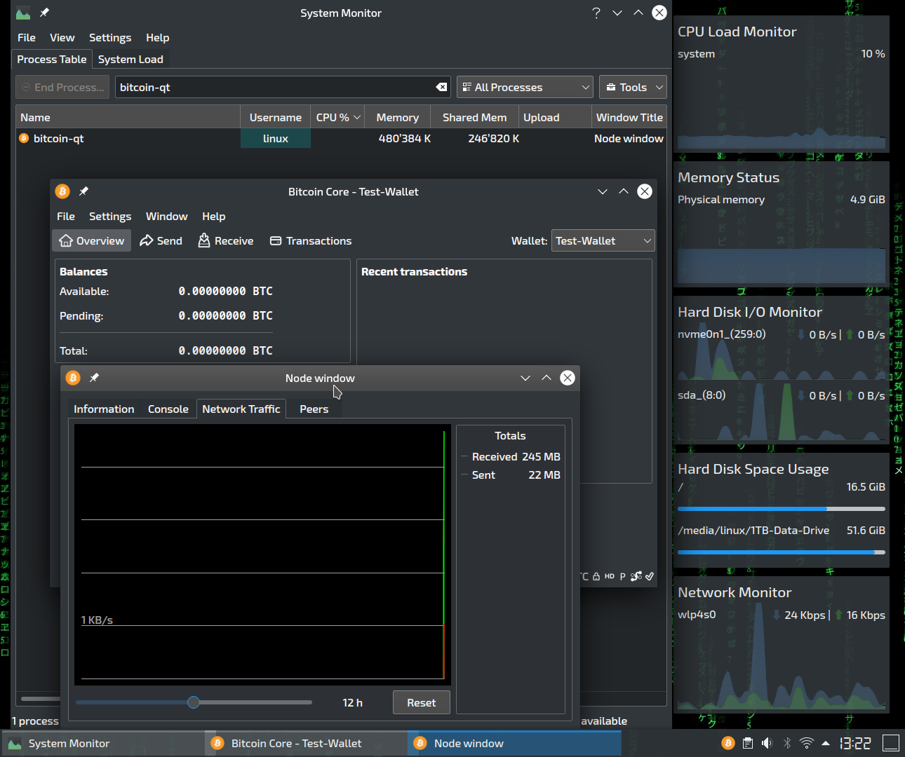Click System Monitor title bar help icon
This screenshot has height=757, width=905.
pos(596,13)
